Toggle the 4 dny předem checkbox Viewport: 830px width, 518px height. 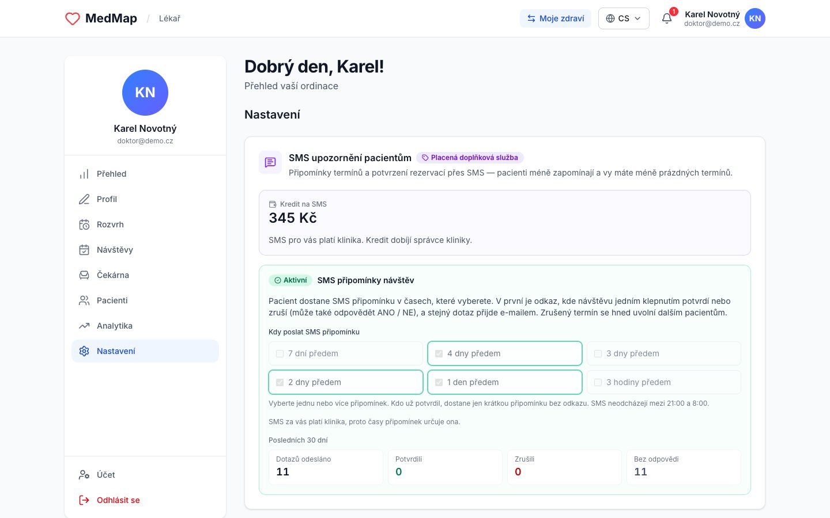[x=439, y=353]
